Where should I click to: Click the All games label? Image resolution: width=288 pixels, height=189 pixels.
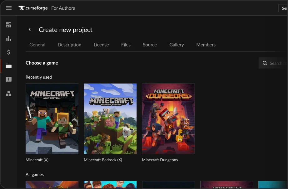click(35, 175)
